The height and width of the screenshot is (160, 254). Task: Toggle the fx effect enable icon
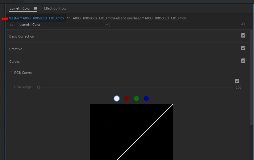pos(11,25)
